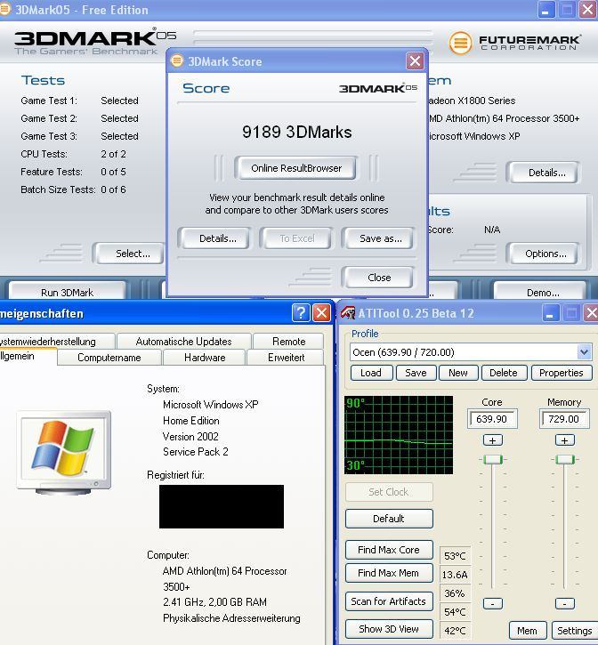Click the 13.6A current readout

pyautogui.click(x=455, y=575)
